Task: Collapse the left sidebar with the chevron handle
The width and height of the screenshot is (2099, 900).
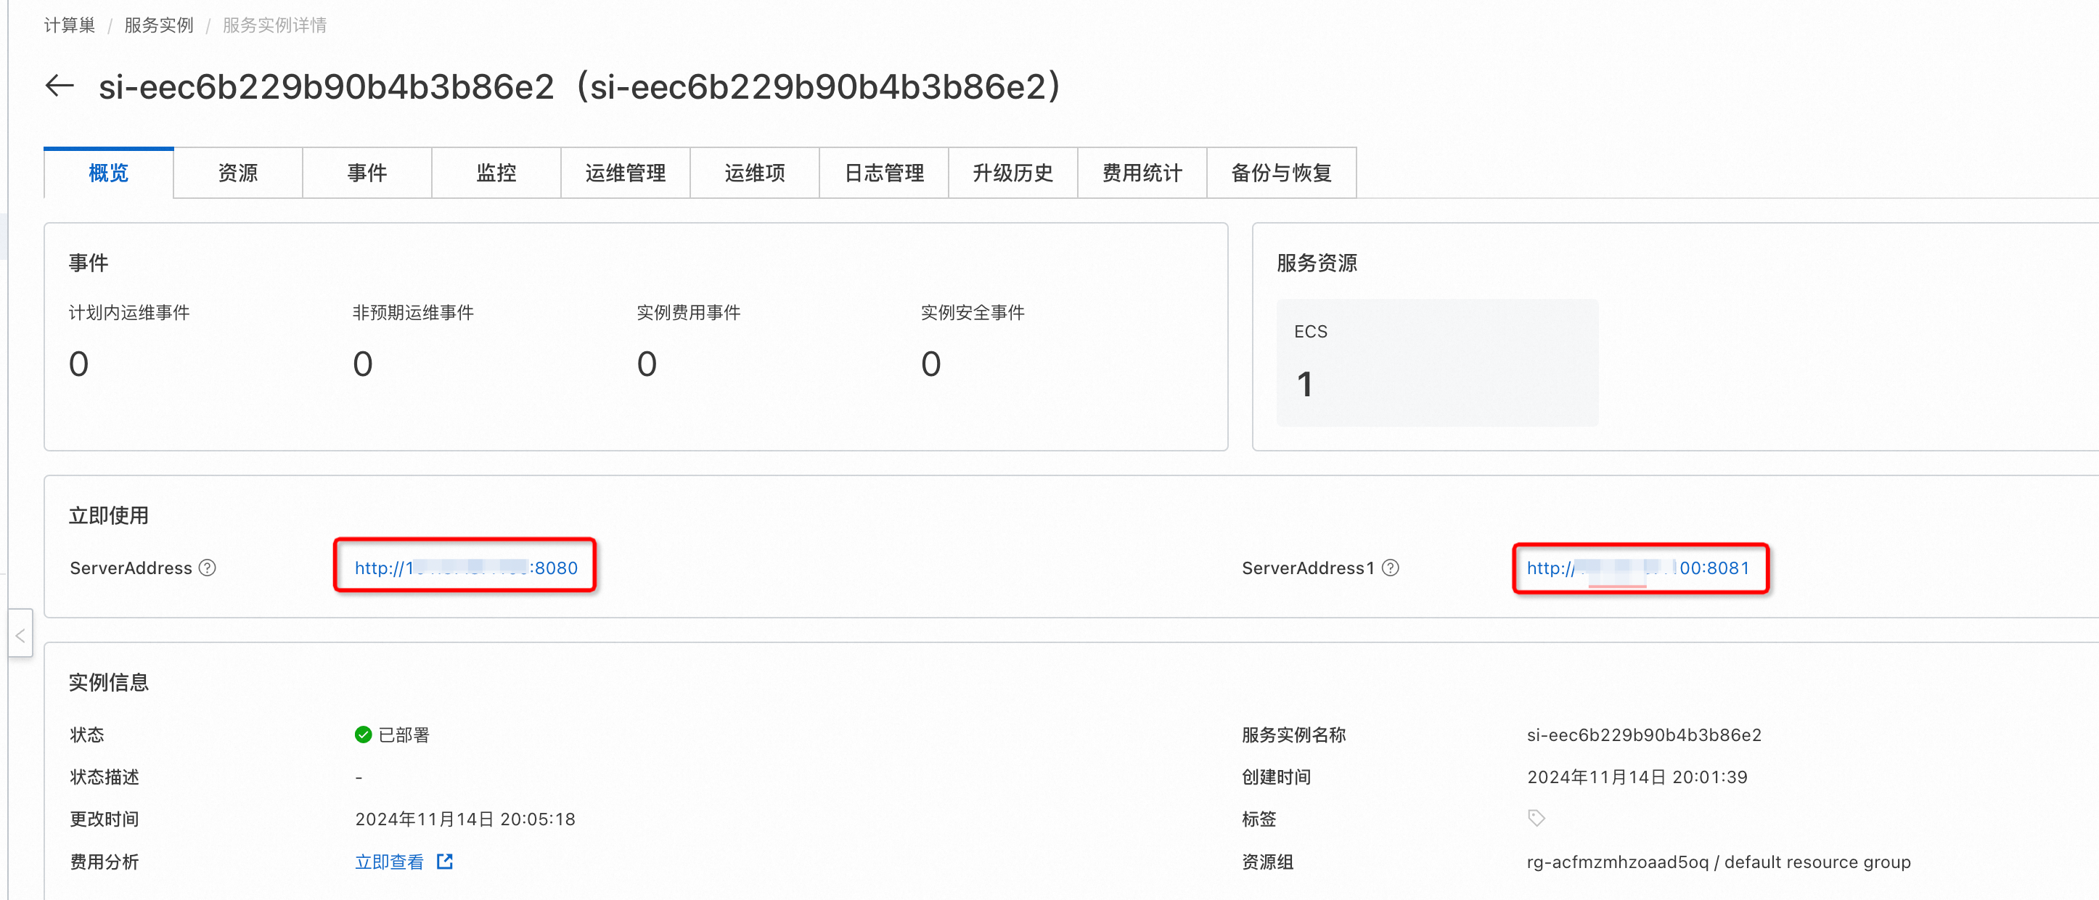Action: coord(20,634)
